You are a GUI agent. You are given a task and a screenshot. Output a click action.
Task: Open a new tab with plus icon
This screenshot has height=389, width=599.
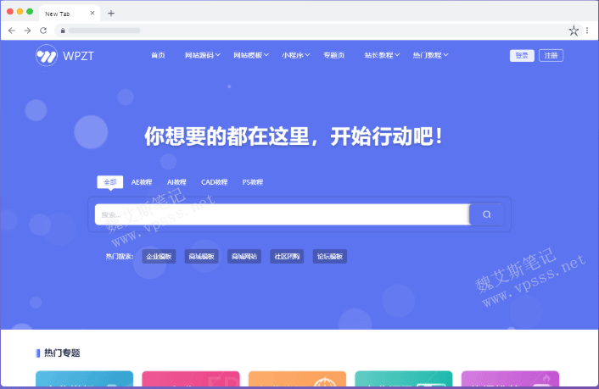pos(111,13)
